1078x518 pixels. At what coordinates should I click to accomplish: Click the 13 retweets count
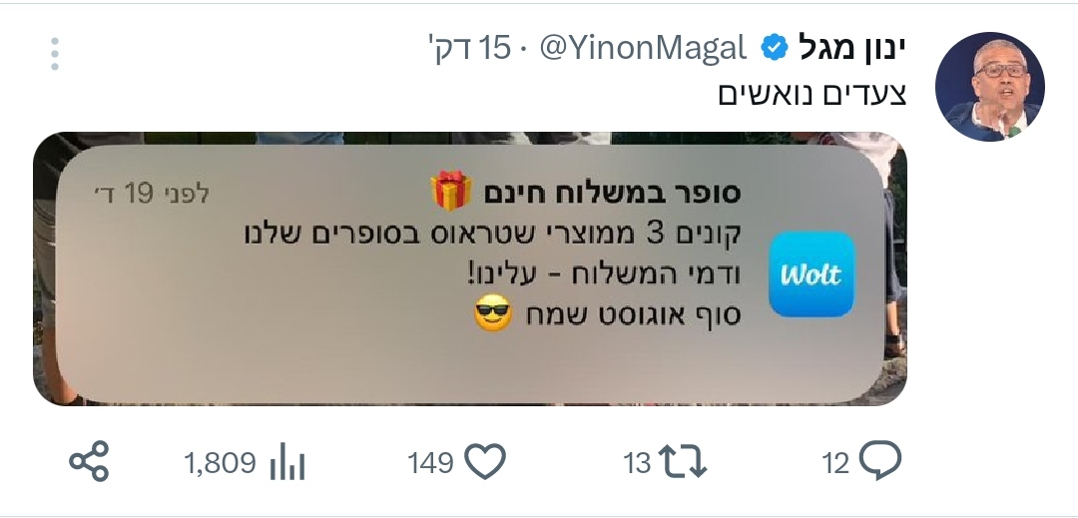(637, 463)
